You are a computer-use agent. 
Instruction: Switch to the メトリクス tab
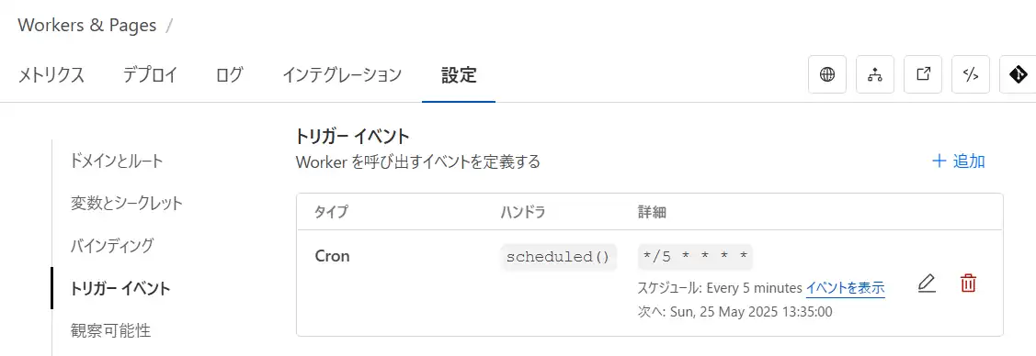(51, 75)
